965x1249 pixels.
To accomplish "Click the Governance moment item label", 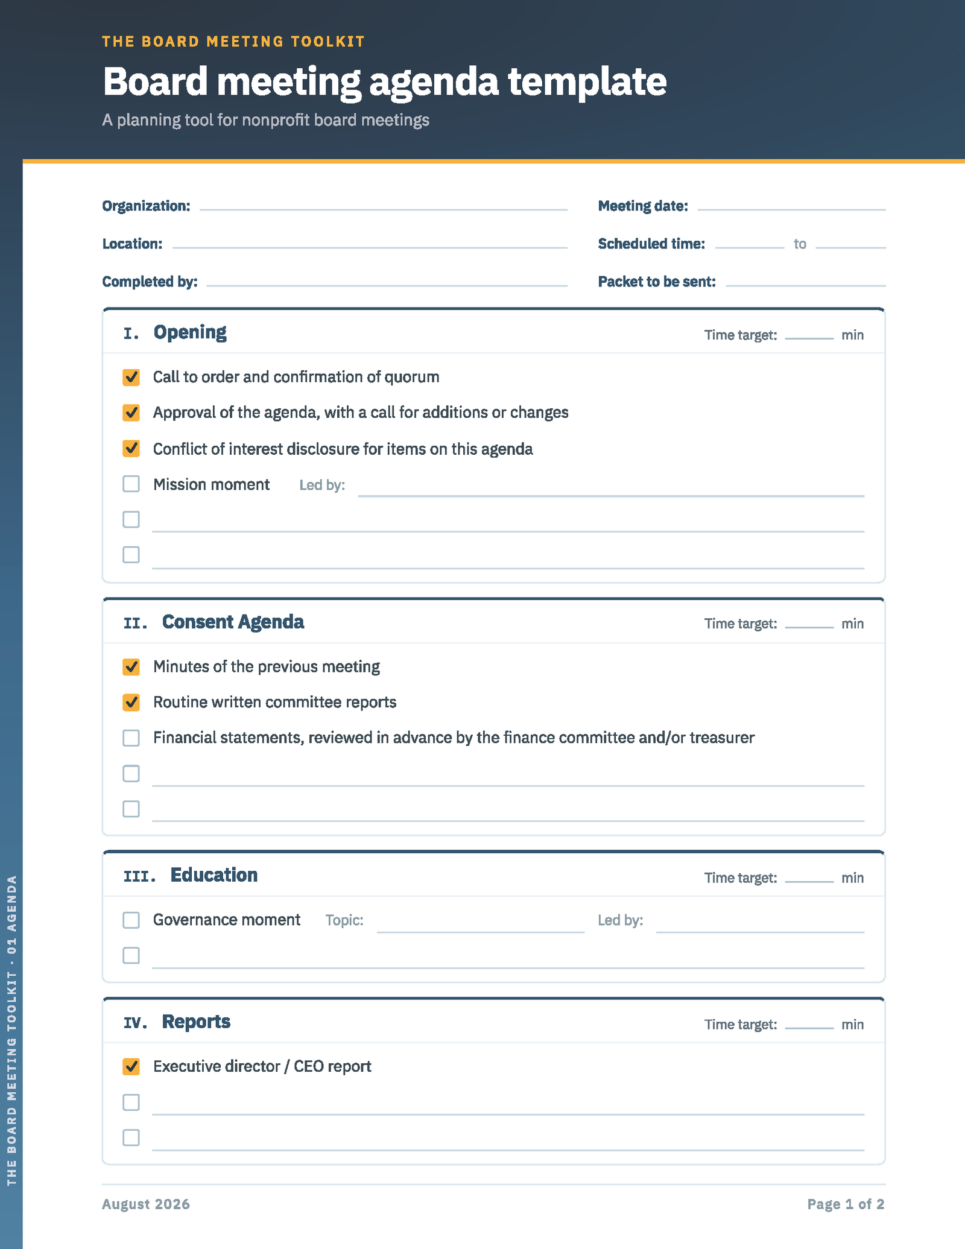I will (227, 920).
